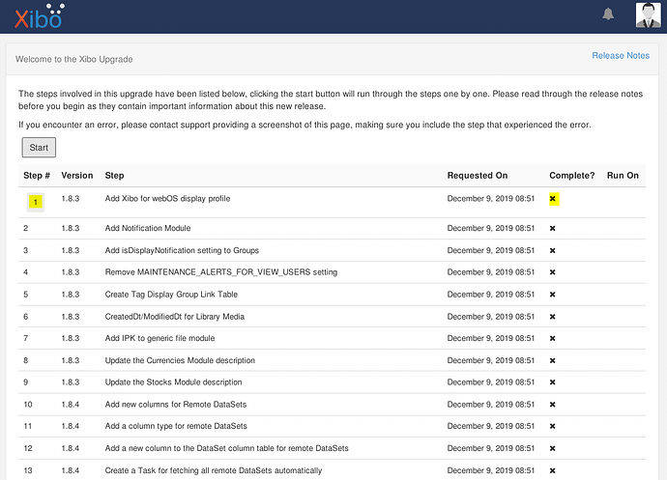The image size is (667, 480).
Task: Click 'Add a column type for remote DataSets'
Action: pyautogui.click(x=176, y=426)
